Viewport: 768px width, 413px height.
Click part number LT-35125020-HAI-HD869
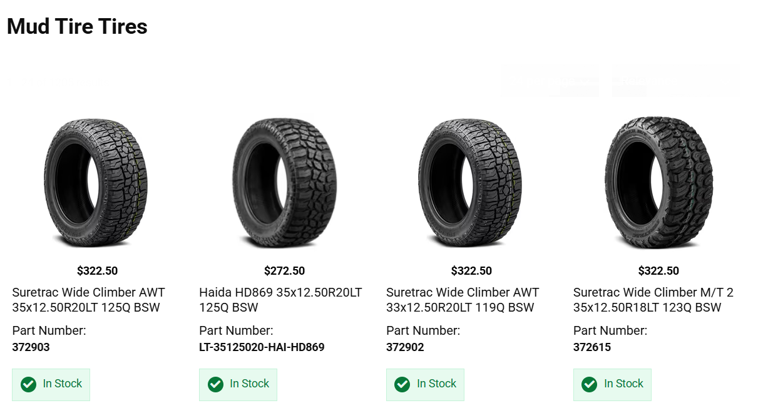click(262, 347)
